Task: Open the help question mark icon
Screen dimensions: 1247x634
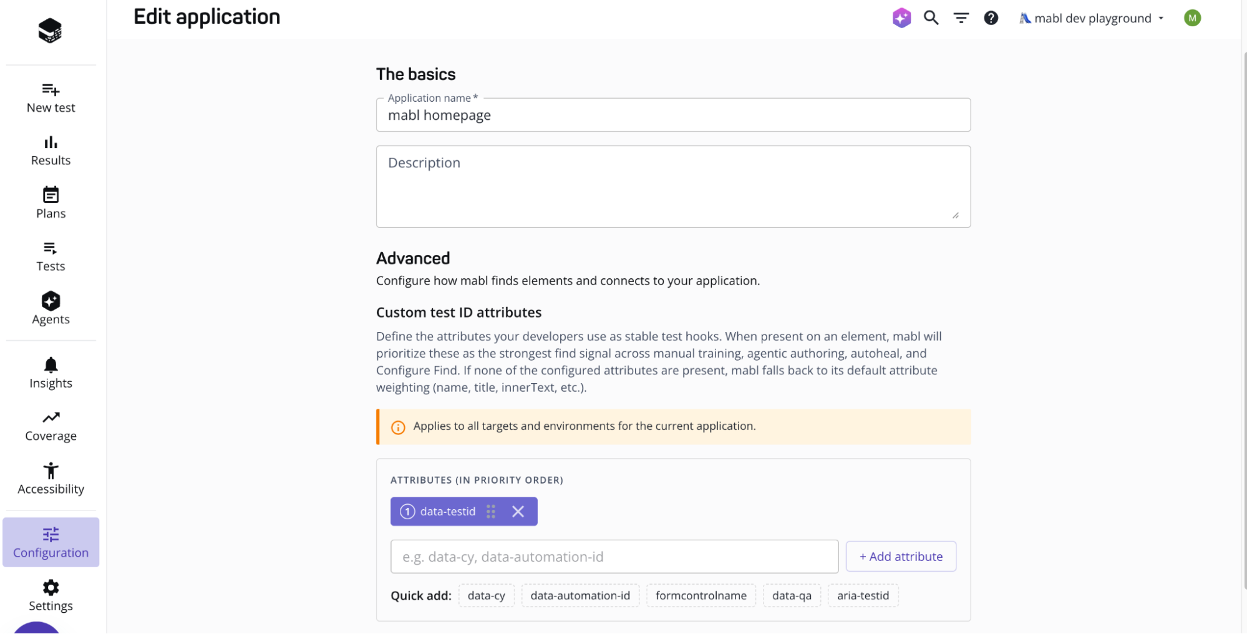Action: [x=991, y=18]
